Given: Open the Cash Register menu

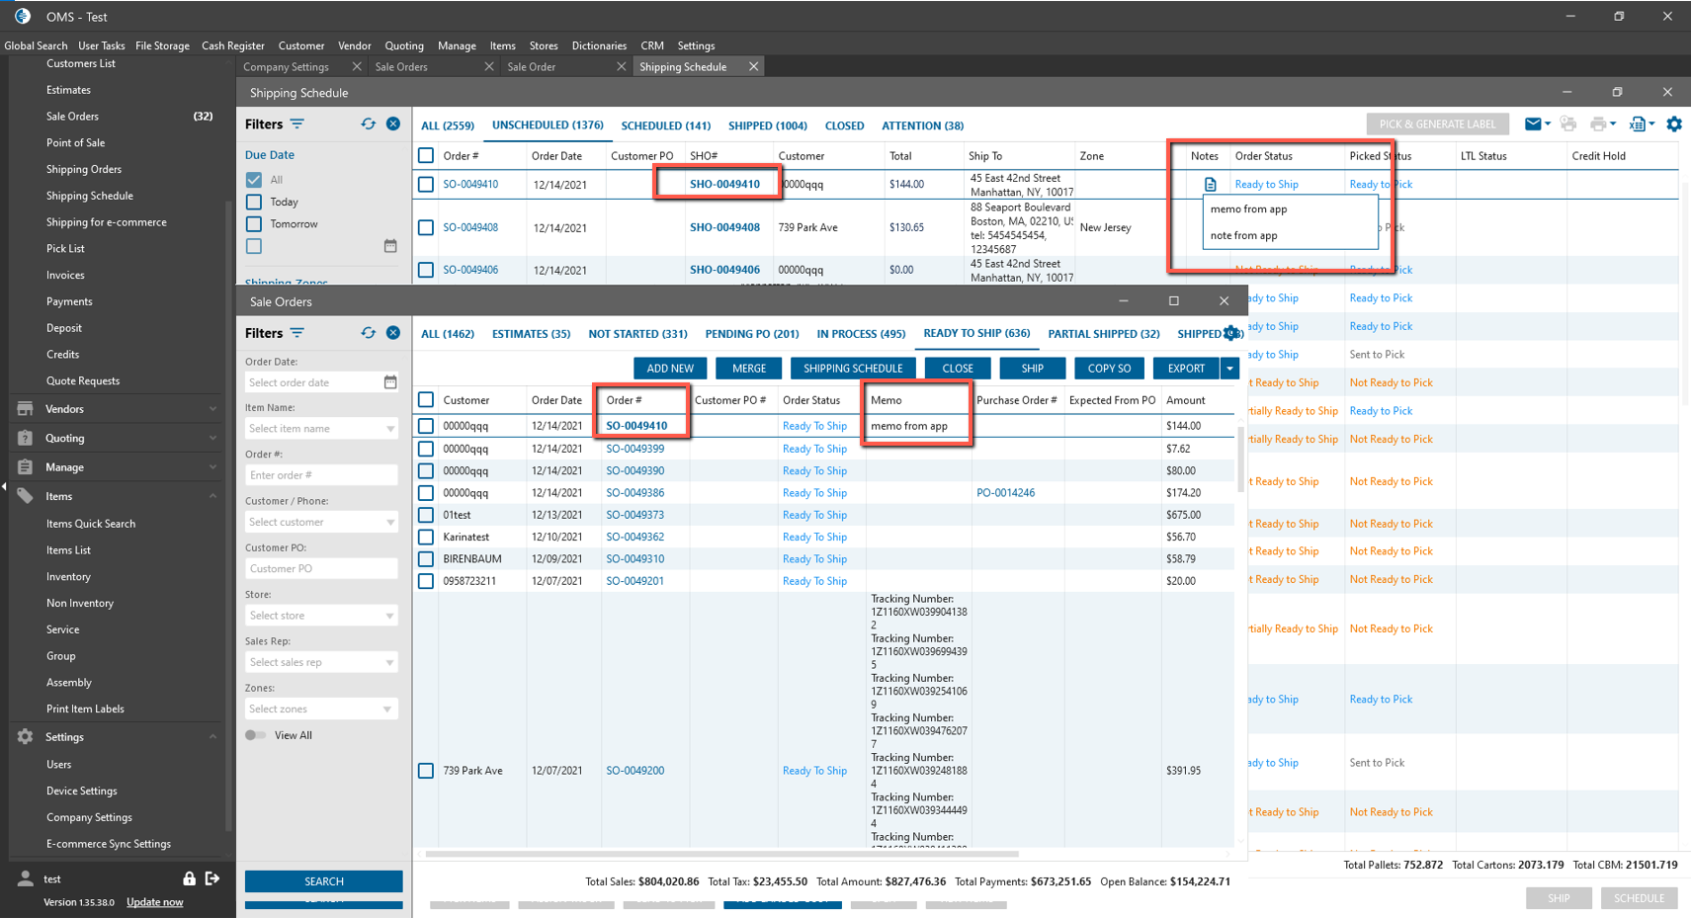Looking at the screenshot, I should (x=232, y=45).
